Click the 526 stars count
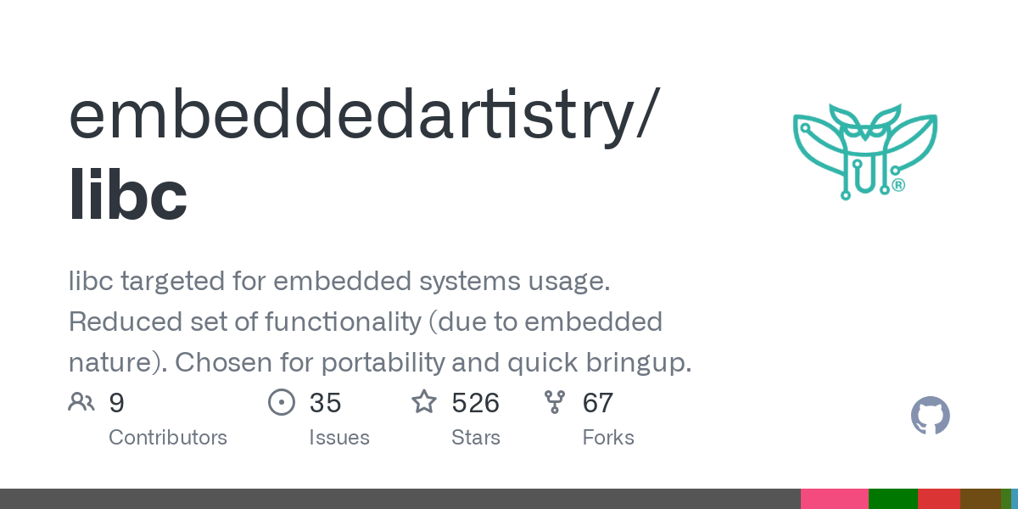This screenshot has height=509, width=1018. pos(476,402)
